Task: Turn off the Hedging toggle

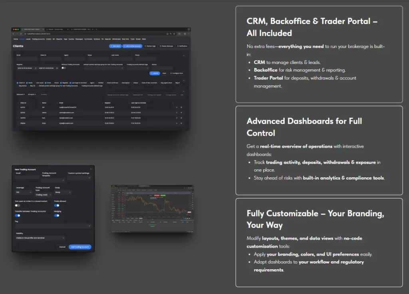Action: (57, 215)
